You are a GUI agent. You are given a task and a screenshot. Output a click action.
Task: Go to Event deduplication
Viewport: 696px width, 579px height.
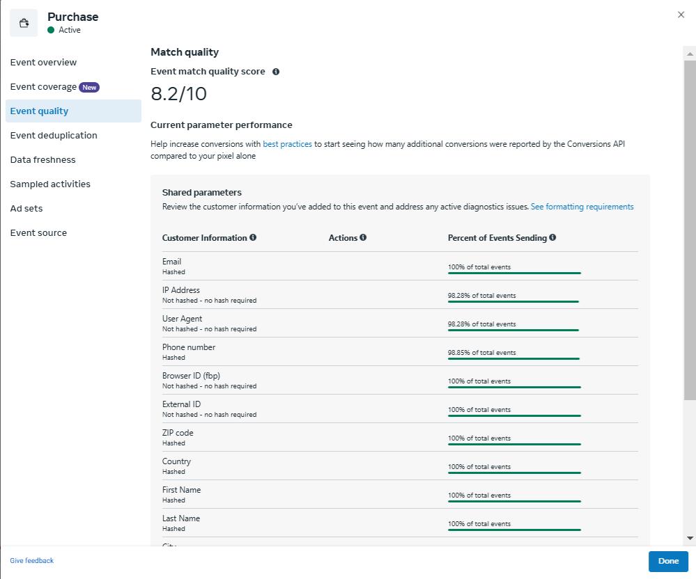pyautogui.click(x=54, y=136)
